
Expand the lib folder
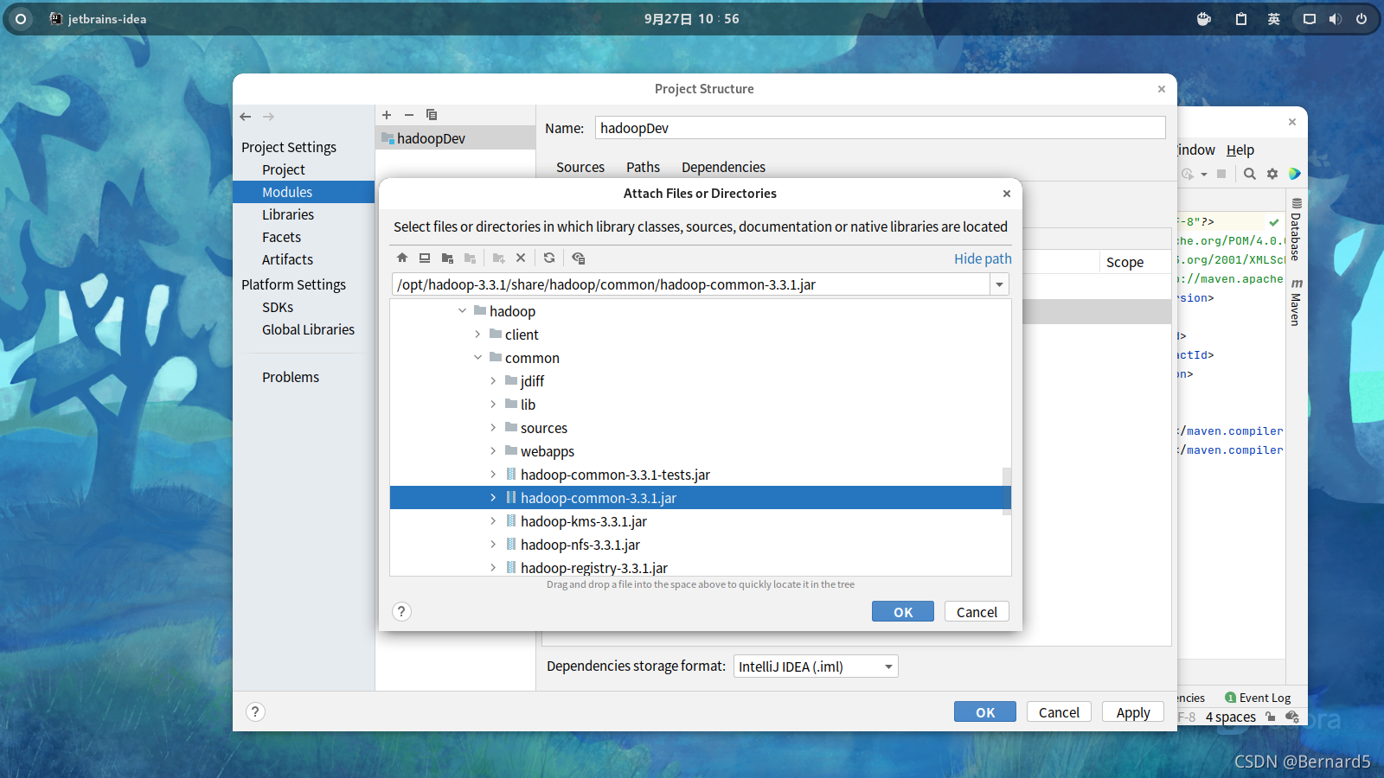493,405
